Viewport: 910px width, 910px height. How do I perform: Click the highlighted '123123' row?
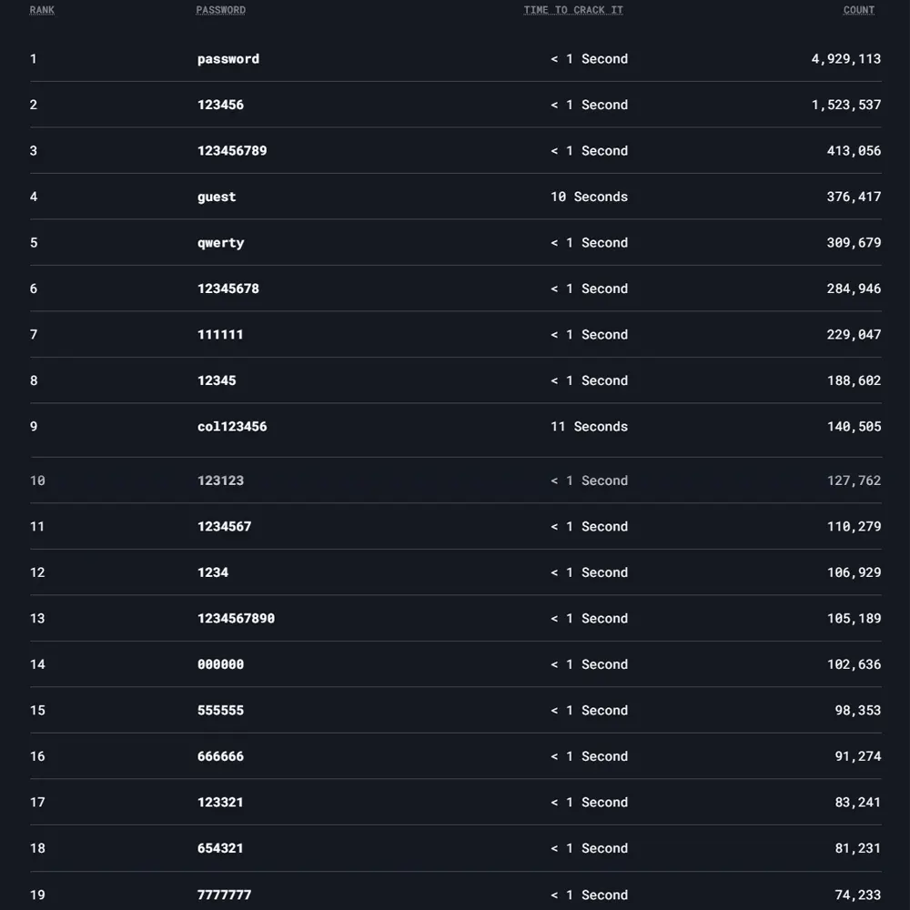(456, 480)
